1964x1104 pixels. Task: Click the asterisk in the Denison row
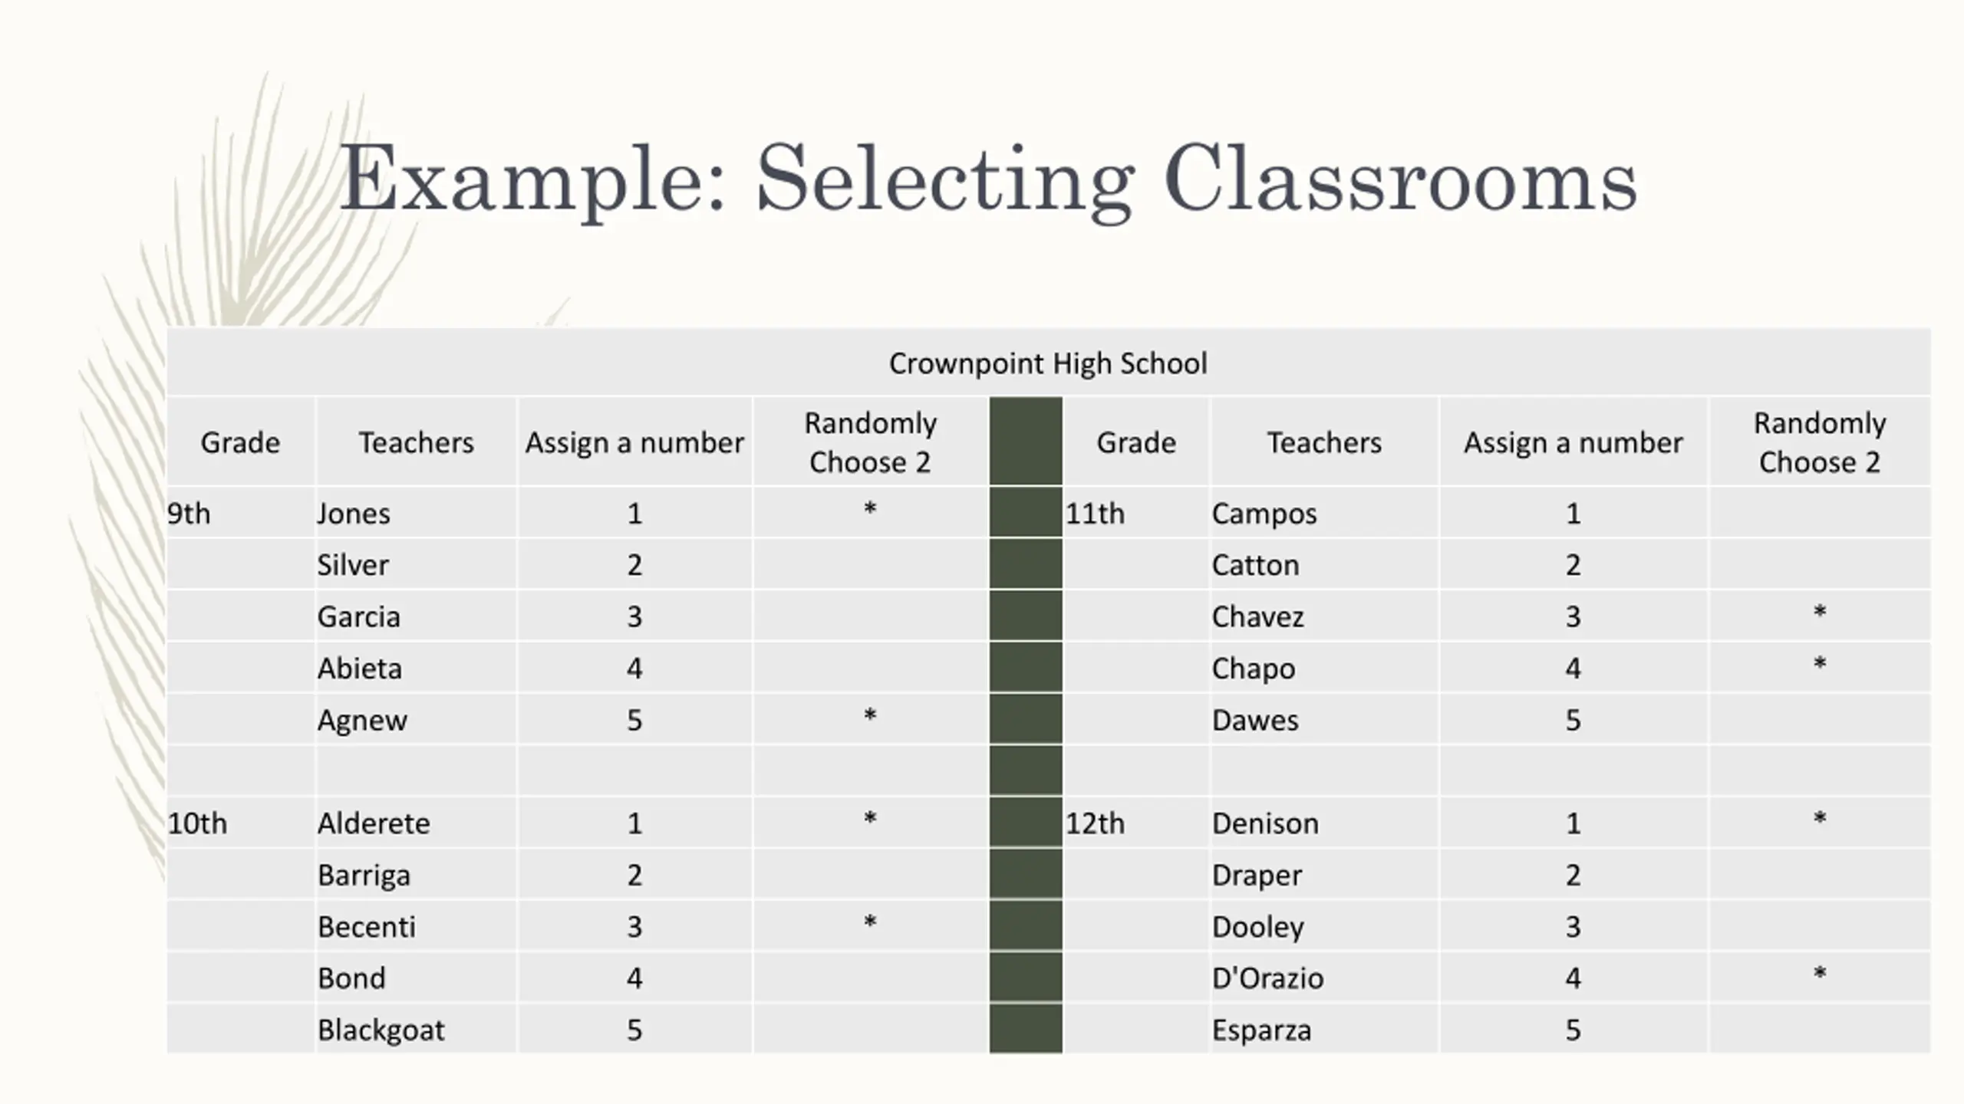click(x=1819, y=820)
